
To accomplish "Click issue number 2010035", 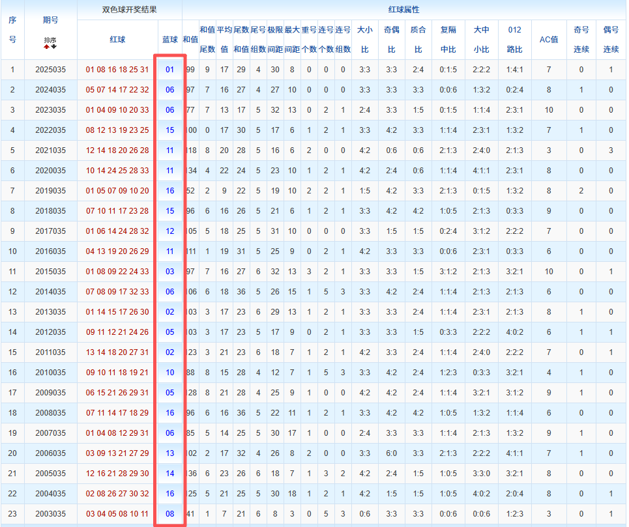I will [50, 373].
